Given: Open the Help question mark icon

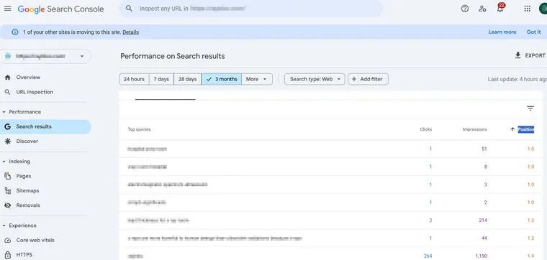Looking at the screenshot, I should pos(465,9).
